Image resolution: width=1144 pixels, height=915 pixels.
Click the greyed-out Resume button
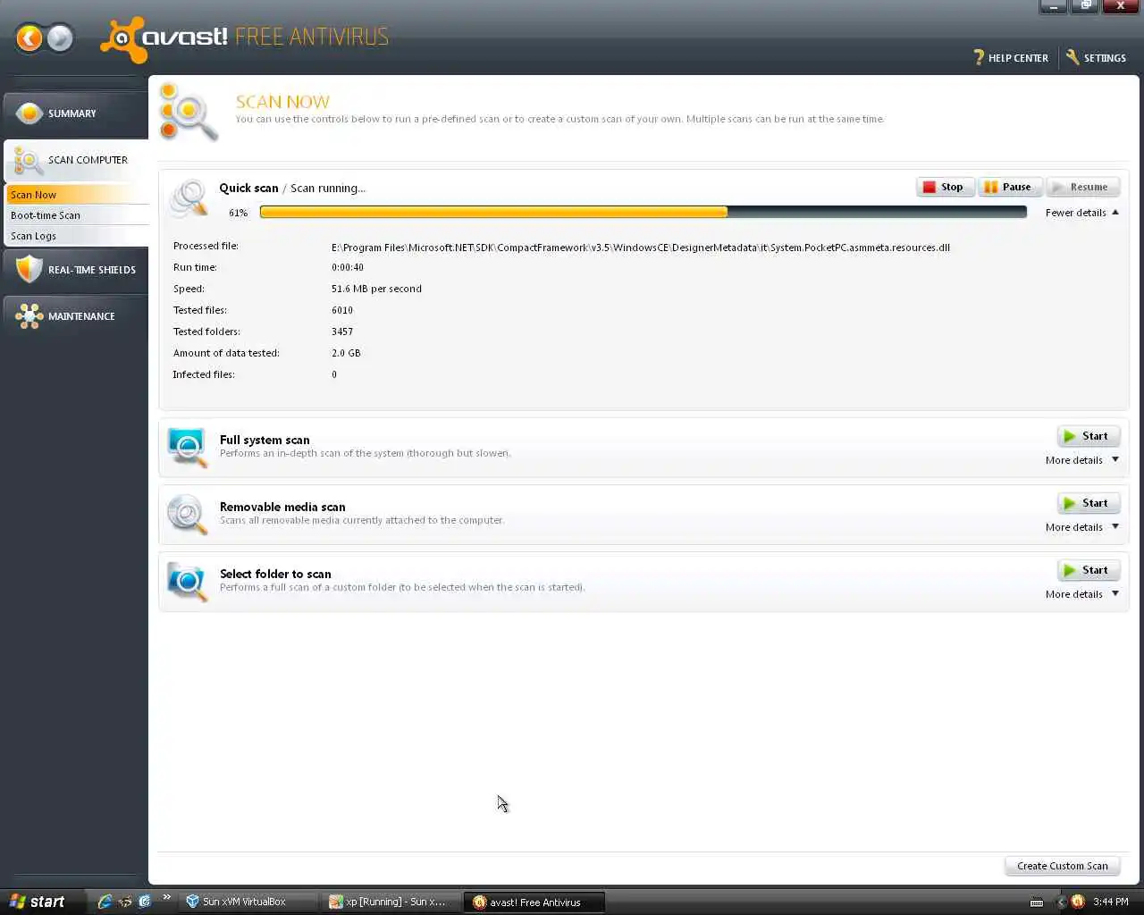[x=1082, y=187]
